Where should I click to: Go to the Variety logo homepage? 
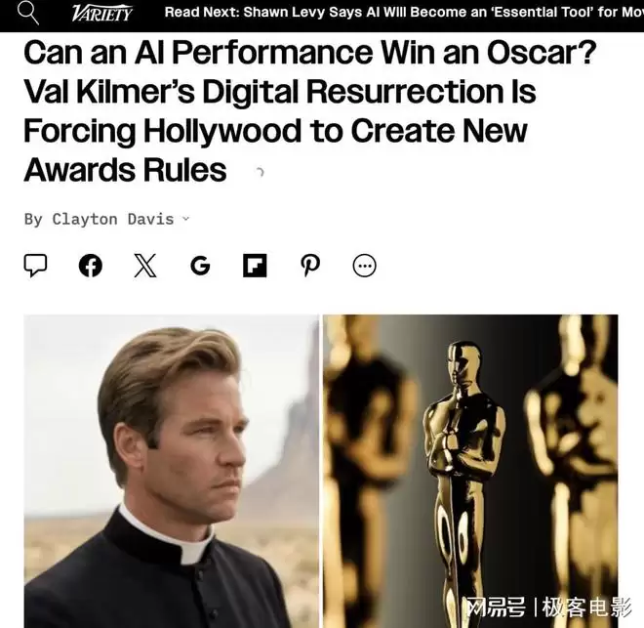[x=102, y=14]
